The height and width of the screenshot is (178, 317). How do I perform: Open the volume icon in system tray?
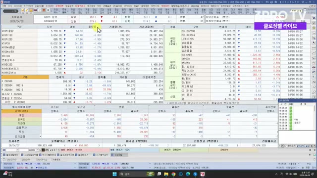291,174
